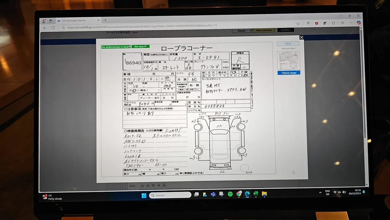Click the auction sheet thumbnail
Screen dimensions: 390x220
[288, 61]
